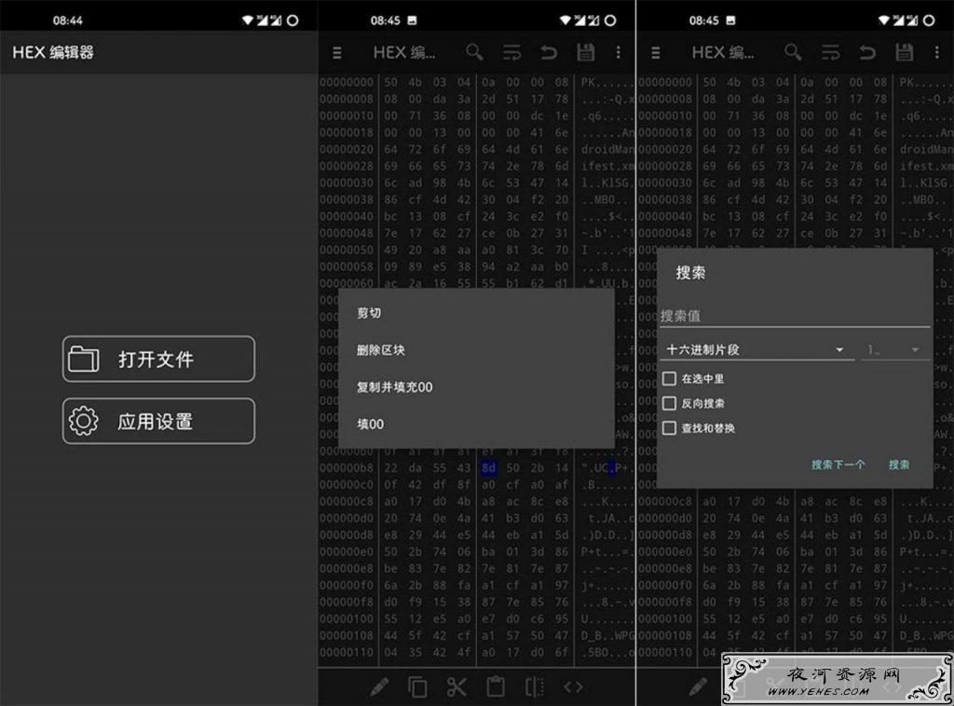Tap the save floppy icon in middle screen
Image resolution: width=954 pixels, height=706 pixels.
[585, 52]
